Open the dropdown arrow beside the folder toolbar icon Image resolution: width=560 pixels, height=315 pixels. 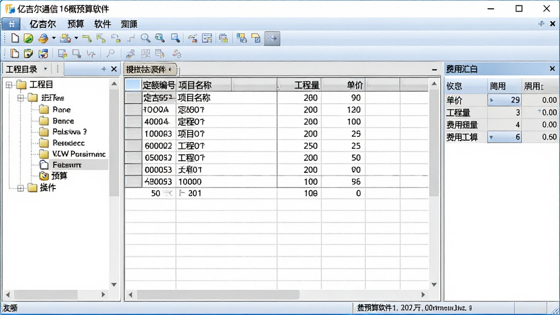(x=76, y=38)
